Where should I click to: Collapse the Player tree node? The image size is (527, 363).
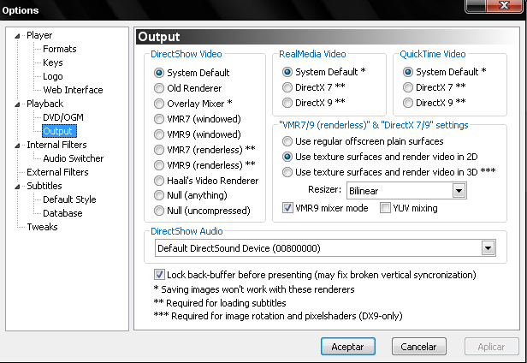coord(19,36)
